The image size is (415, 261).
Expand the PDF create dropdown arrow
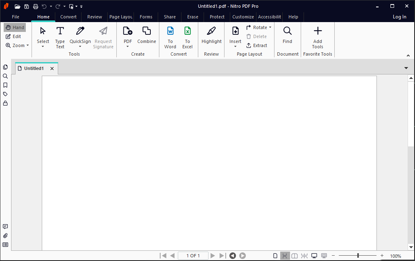tap(127, 47)
